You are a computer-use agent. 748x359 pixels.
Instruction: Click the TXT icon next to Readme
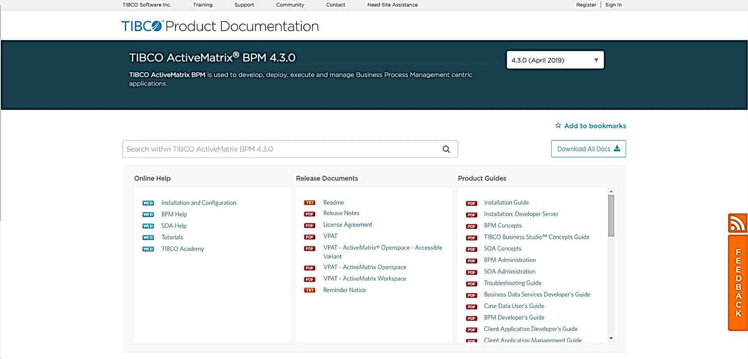click(x=310, y=203)
